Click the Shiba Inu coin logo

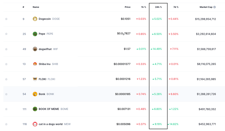coord(35,64)
